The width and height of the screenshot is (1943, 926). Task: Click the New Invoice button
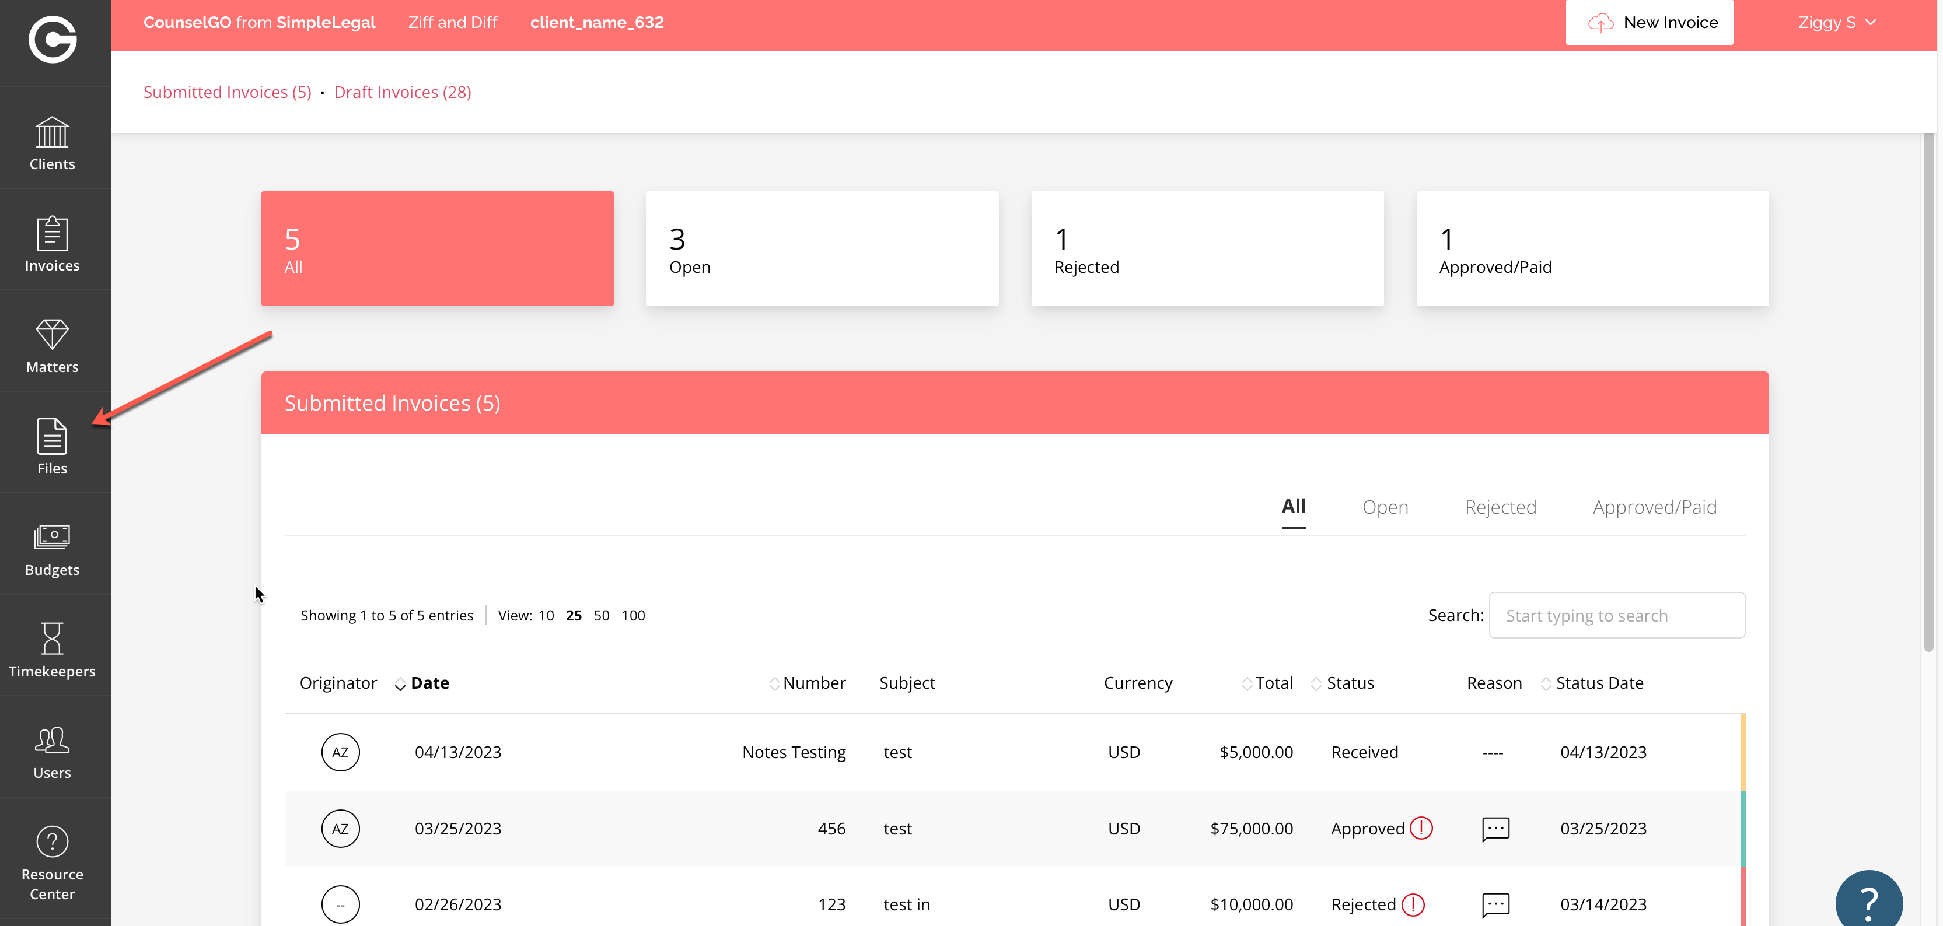click(1649, 23)
